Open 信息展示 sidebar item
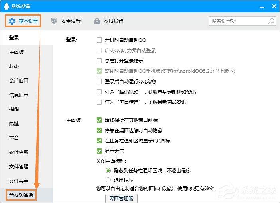Image resolution: width=280 pixels, height=203 pixels. click(x=26, y=95)
